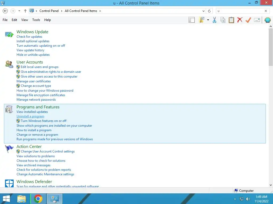Click the orange checkmark Properties icon
273x204 pixels.
(248, 20)
